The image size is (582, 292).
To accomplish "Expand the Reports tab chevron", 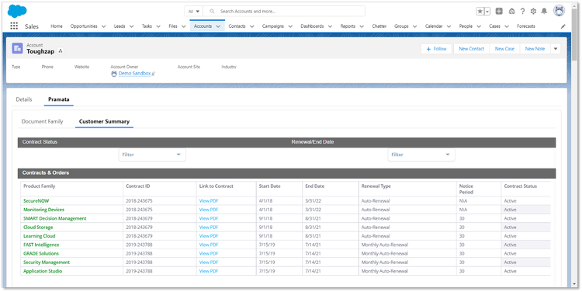I will click(362, 26).
